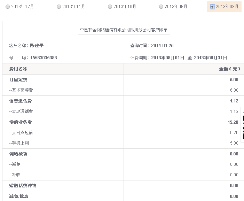
Task: Click the 0.00 amount for 补收
Action: pos(234,175)
